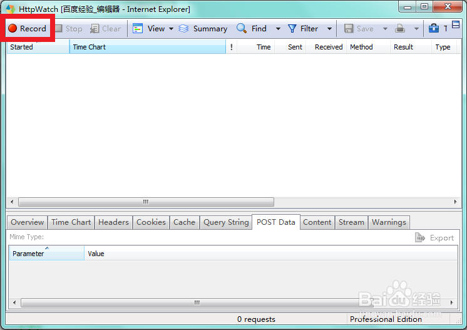Viewport: 467px width, 330px height.
Task: Open the Content tab
Action: pos(317,222)
